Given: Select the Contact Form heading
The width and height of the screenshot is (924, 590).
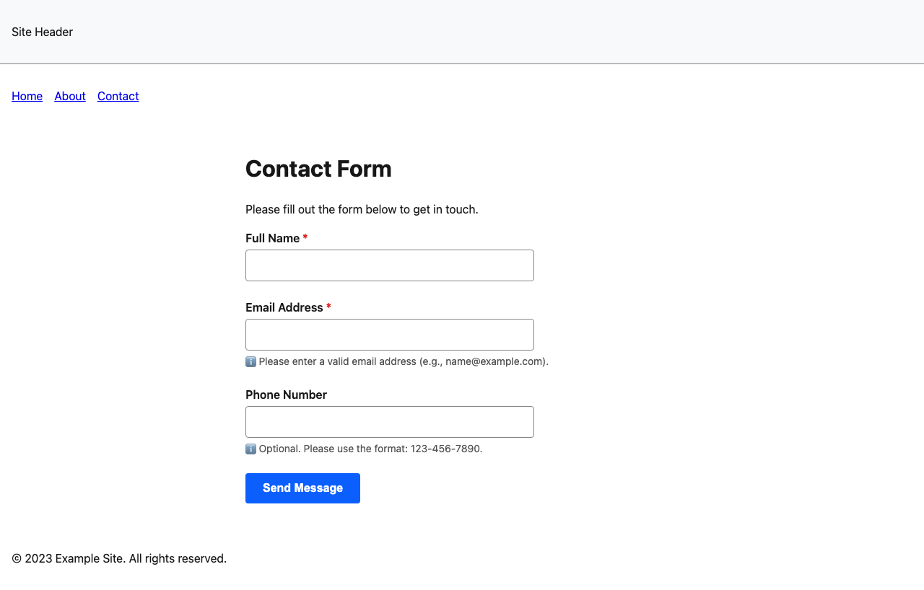Looking at the screenshot, I should (318, 169).
